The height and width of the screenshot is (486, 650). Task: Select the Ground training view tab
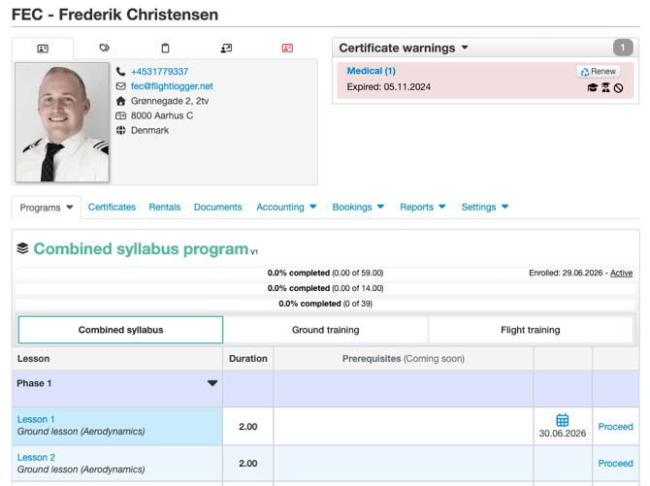coord(325,330)
